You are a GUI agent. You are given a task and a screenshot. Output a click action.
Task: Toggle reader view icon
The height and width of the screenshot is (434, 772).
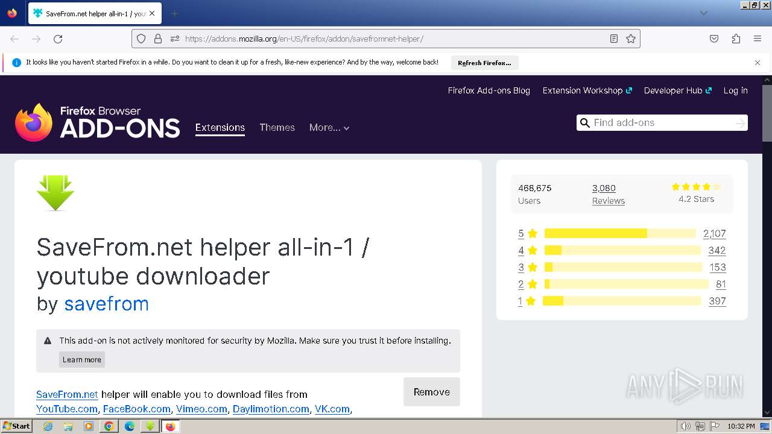(614, 39)
